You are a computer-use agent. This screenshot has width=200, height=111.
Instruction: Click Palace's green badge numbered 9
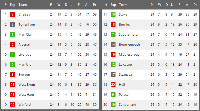113,95
